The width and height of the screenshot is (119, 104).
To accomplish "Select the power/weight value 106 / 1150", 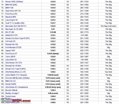I will click(84, 96).
